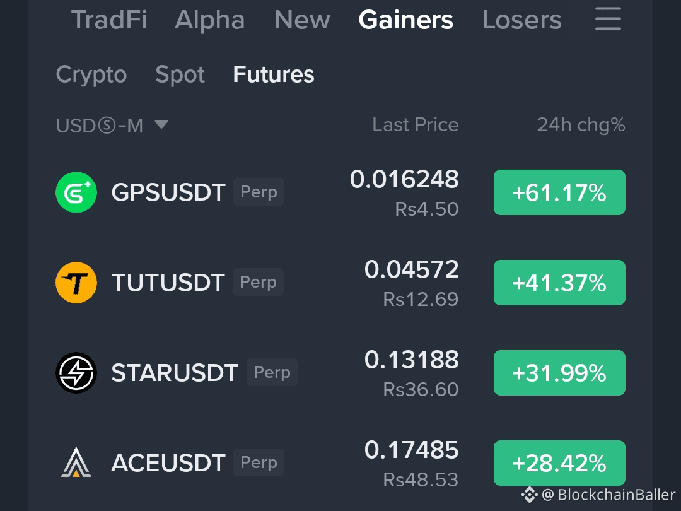This screenshot has width=681, height=511.
Task: Tap the ACE triangular coin logo
Action: coord(76,462)
